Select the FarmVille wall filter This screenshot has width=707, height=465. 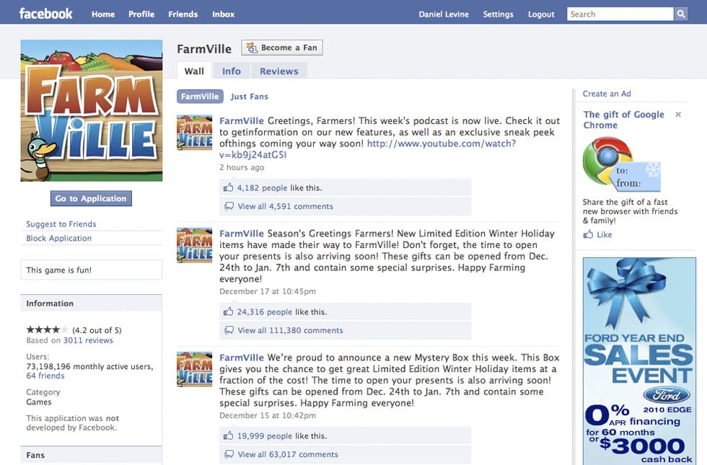tap(200, 97)
